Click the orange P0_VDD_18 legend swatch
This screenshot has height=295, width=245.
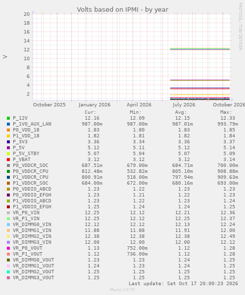tap(8, 130)
